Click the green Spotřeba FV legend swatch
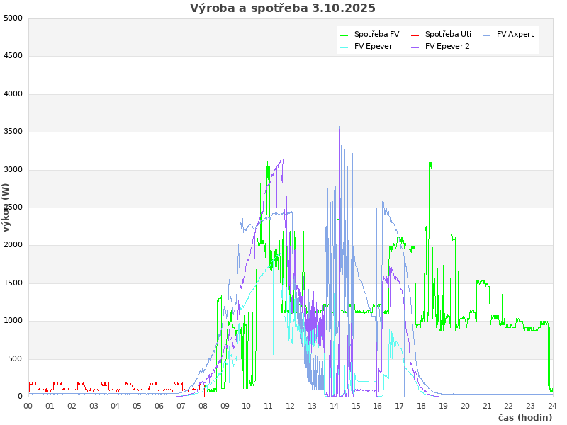This screenshot has height=425, width=567. 344,35
